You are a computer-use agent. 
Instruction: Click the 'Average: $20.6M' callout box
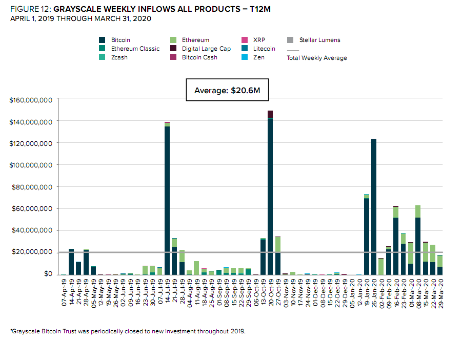[x=227, y=90]
